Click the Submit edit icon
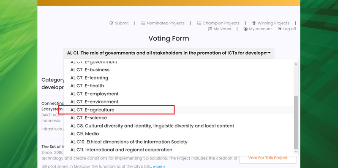 (x=112, y=23)
